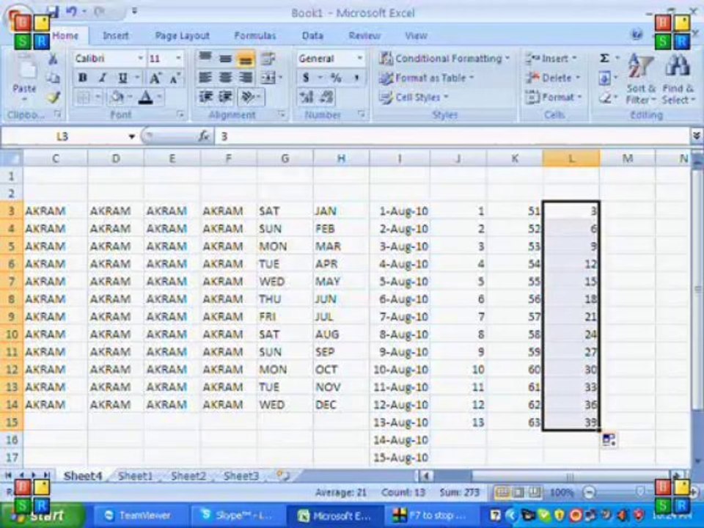Open the Page Layout ribbon tab
704x528 pixels.
coord(182,35)
